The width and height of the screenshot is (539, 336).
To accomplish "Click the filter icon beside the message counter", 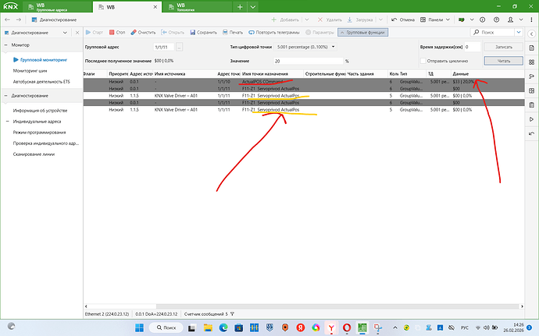I will point(232,314).
